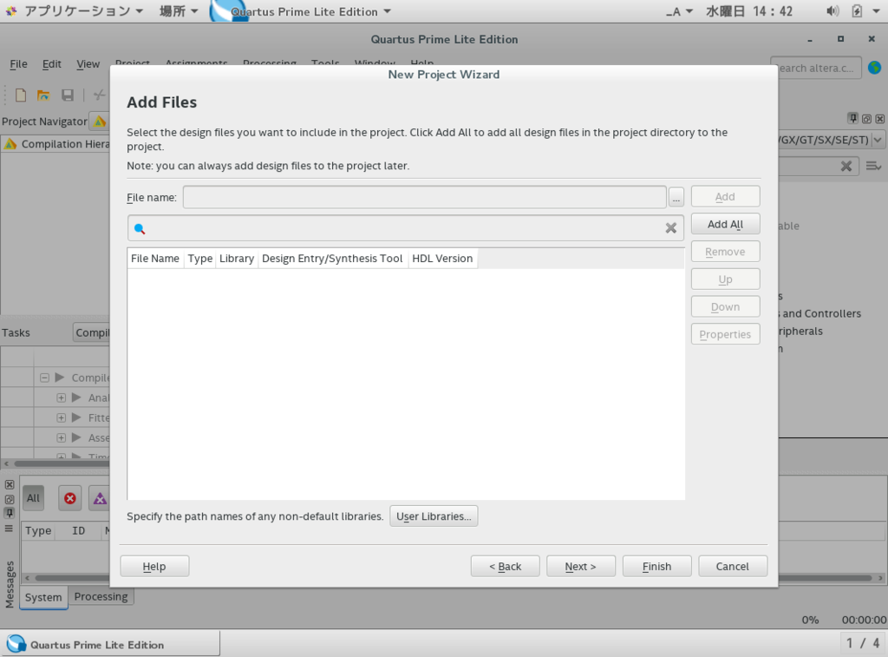
Task: Open IP catalog options menu icon
Action: click(x=873, y=166)
